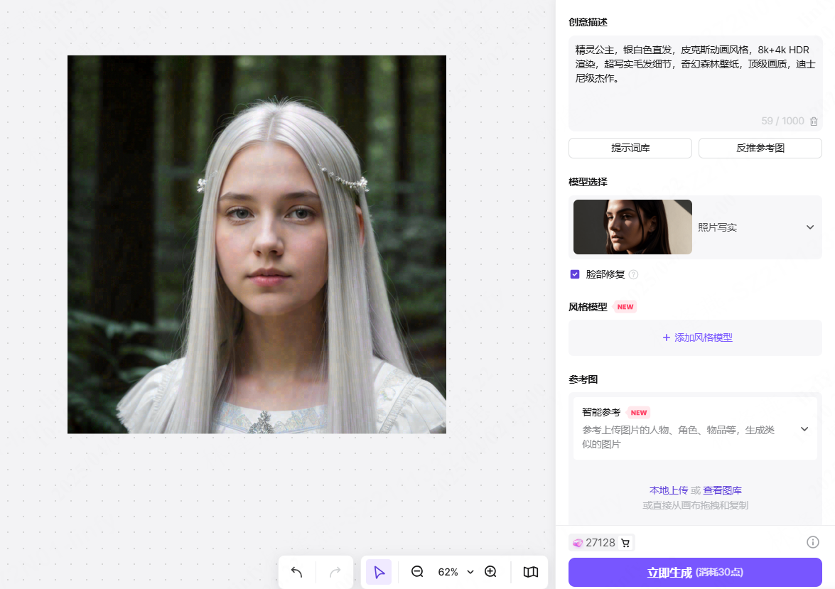Image resolution: width=835 pixels, height=589 pixels.
Task: Clear prompt with the trash icon
Action: [814, 121]
